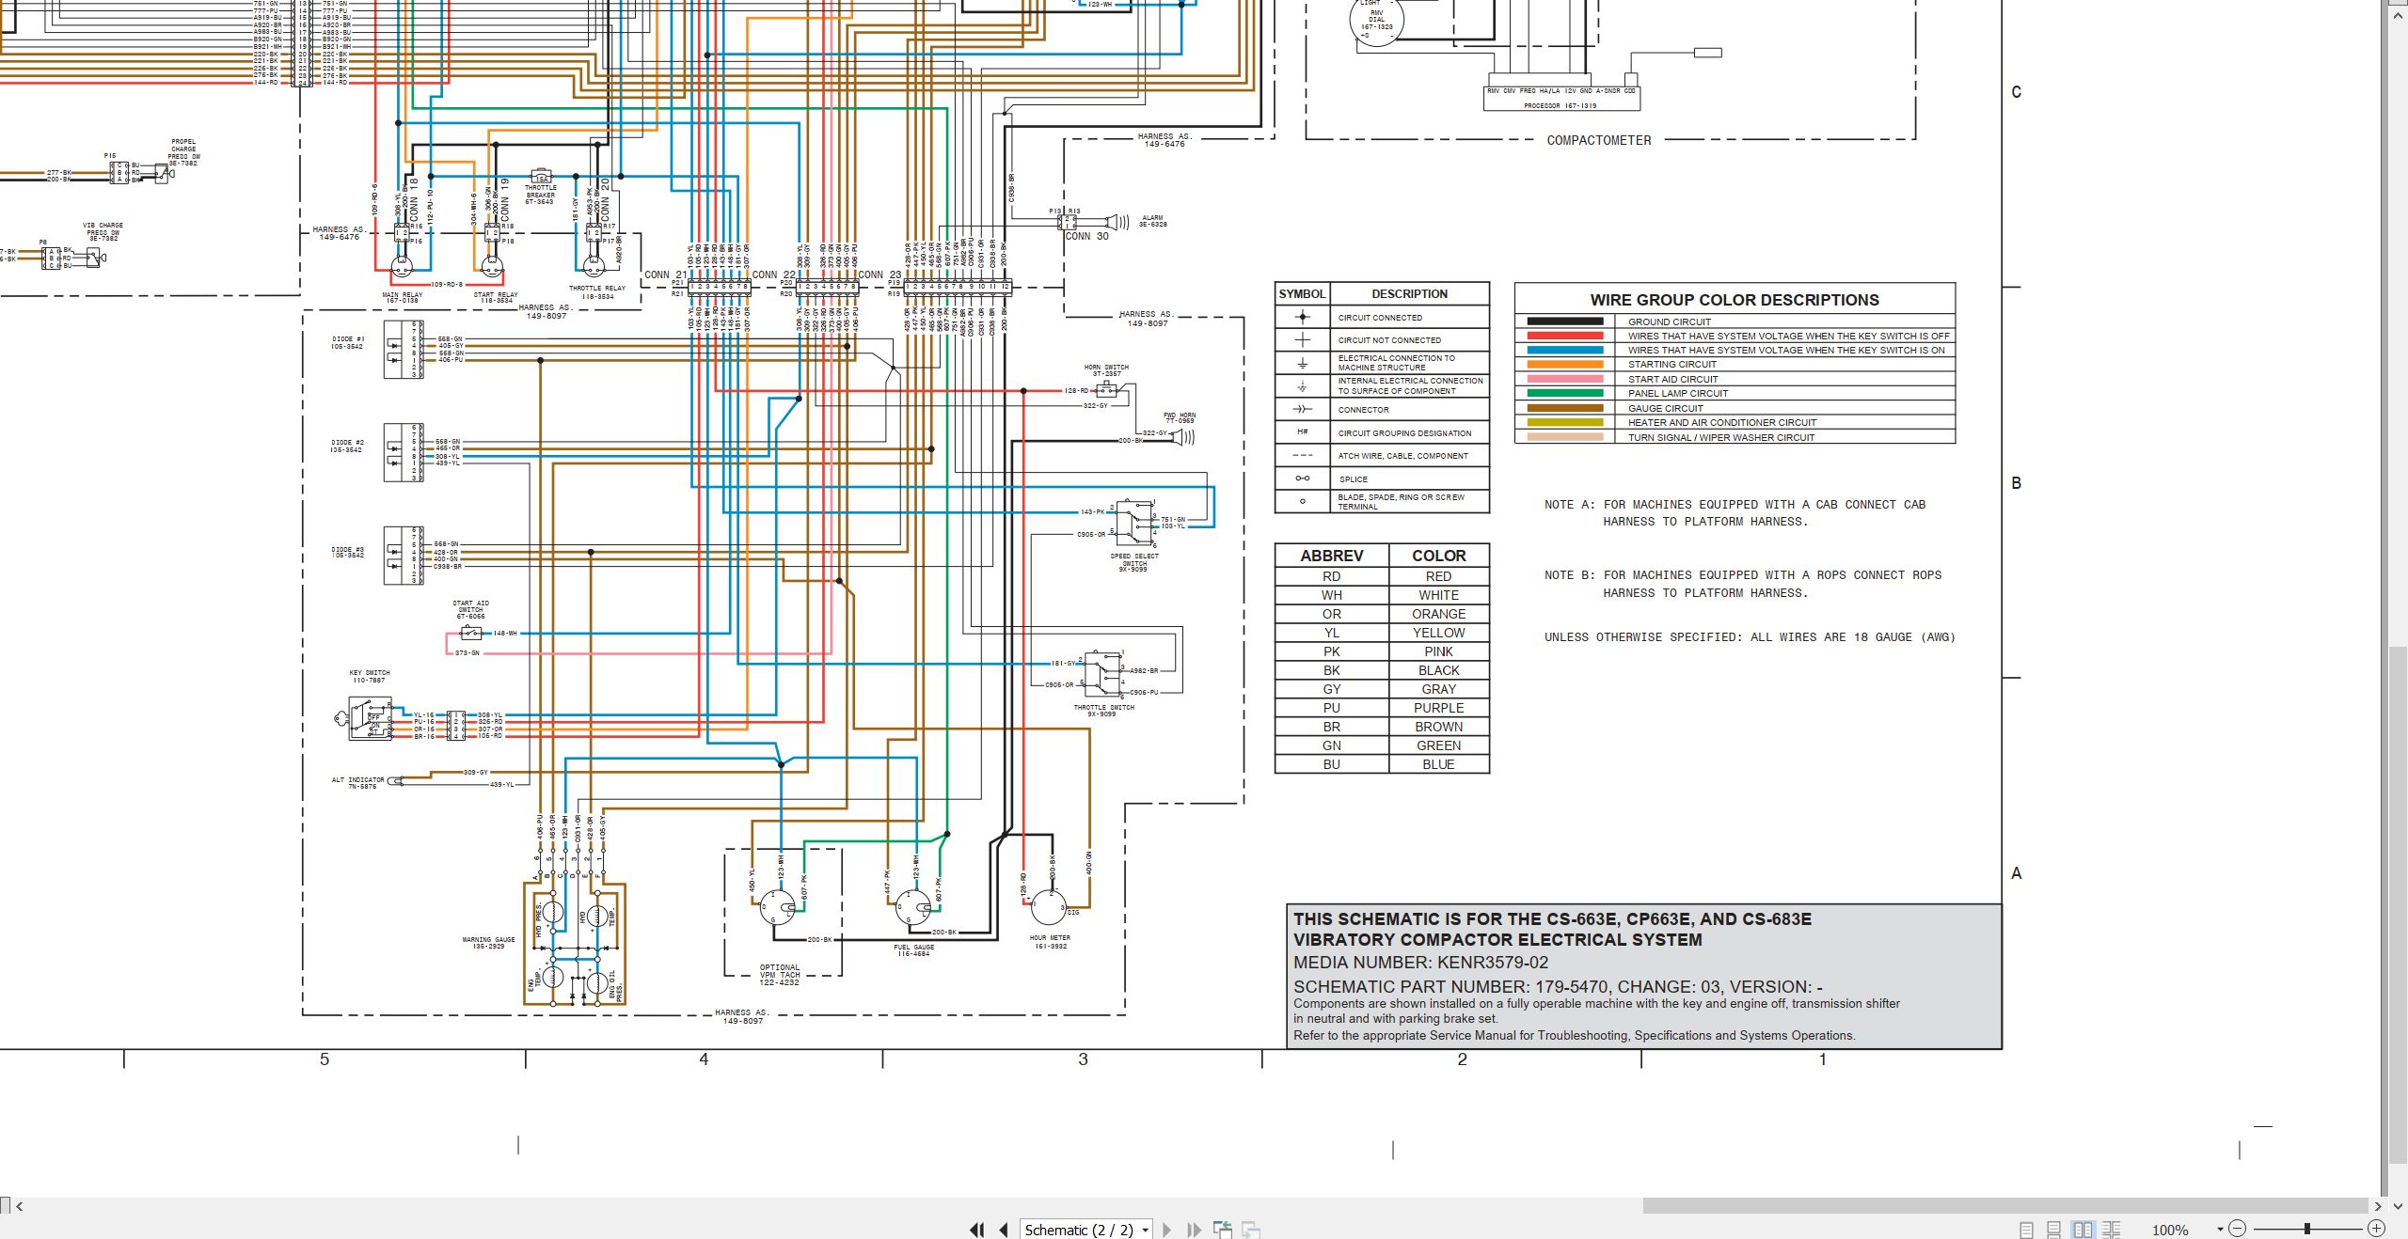Click the BU abbreviation cell

1332,764
